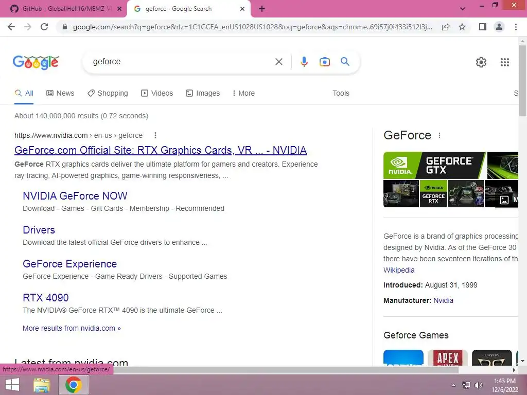Open the Google apps grid
The height and width of the screenshot is (395, 527).
pos(505,62)
